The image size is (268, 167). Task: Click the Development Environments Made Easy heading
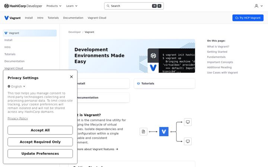coord(99,56)
